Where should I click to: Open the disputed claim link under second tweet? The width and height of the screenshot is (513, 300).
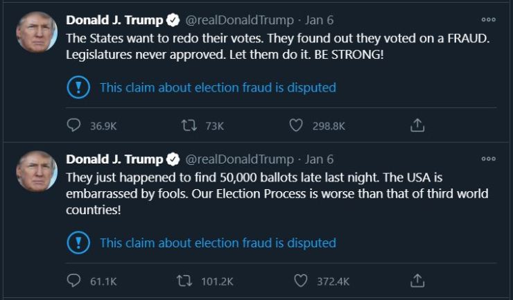pyautogui.click(x=218, y=242)
